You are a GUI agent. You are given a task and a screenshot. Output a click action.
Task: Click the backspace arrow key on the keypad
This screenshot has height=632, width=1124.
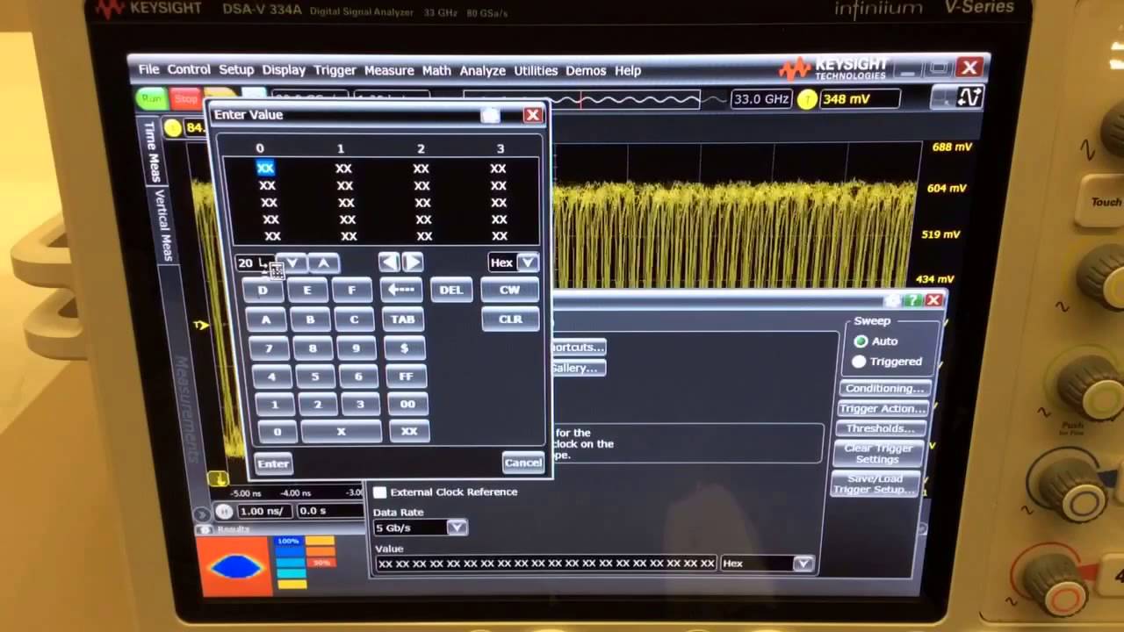click(x=401, y=290)
